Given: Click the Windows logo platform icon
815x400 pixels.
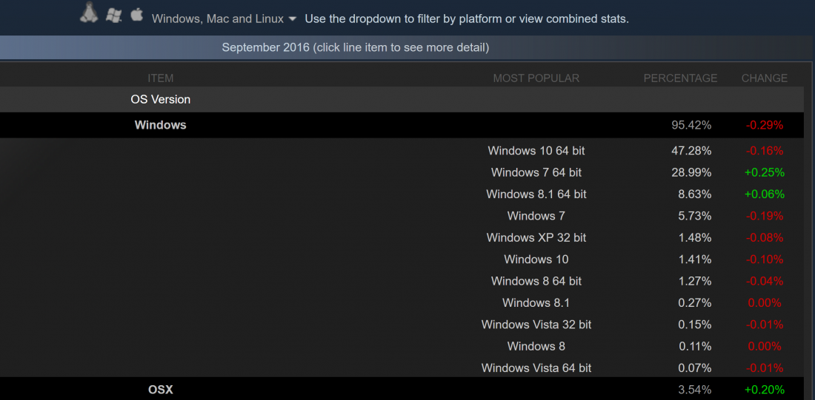Looking at the screenshot, I should click(x=113, y=15).
